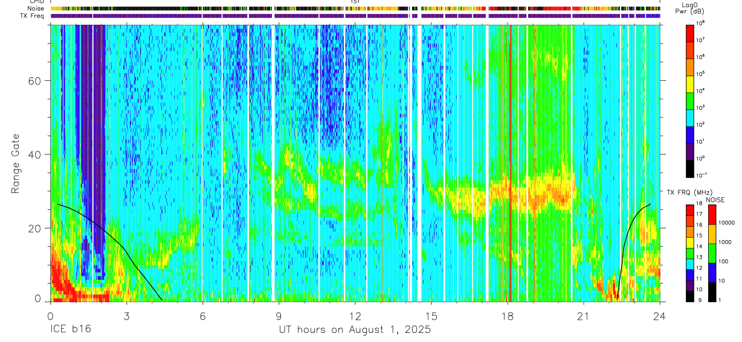The image size is (742, 342).
Task: Click the green segment of TX FRQ colorbar
Action: pos(690,253)
